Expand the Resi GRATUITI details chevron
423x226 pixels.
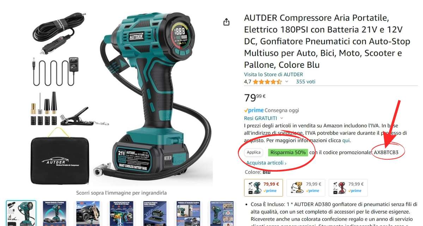(x=282, y=118)
